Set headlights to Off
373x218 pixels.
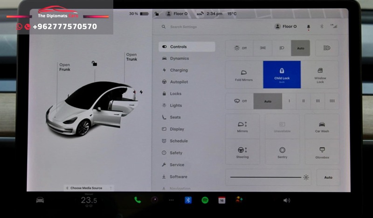tap(239, 48)
